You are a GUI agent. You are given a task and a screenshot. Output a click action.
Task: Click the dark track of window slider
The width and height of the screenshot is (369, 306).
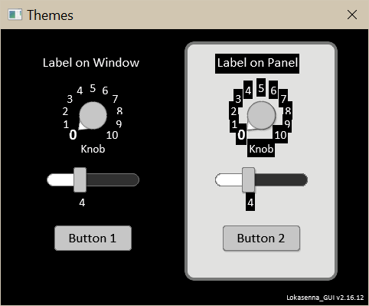[x=113, y=179]
